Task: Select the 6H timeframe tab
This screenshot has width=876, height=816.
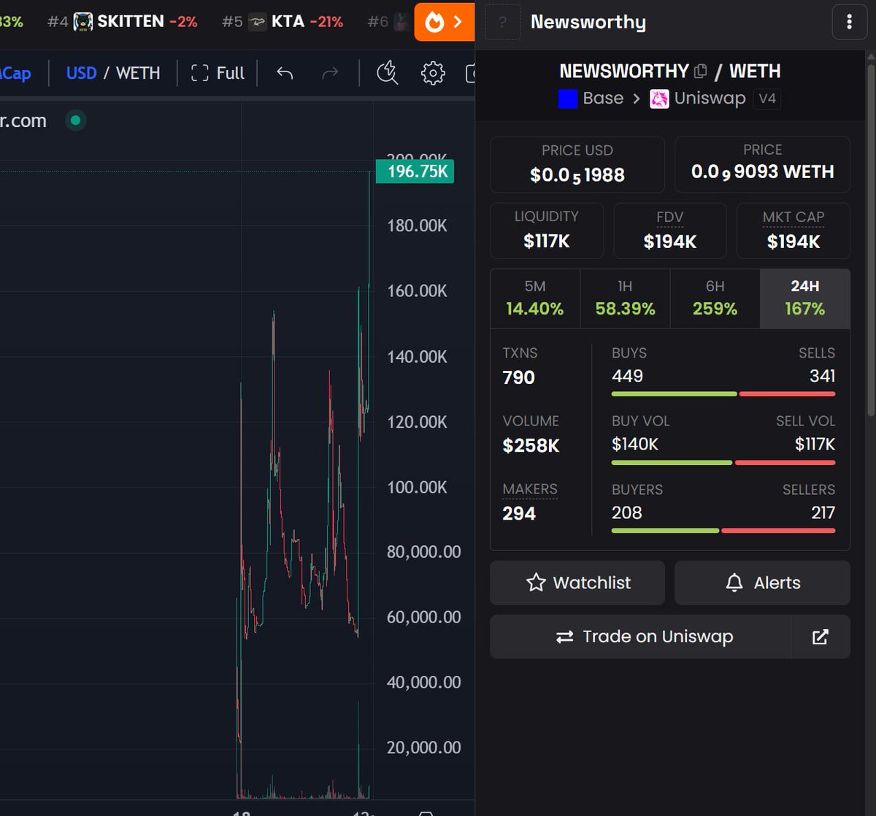Action: [x=715, y=299]
